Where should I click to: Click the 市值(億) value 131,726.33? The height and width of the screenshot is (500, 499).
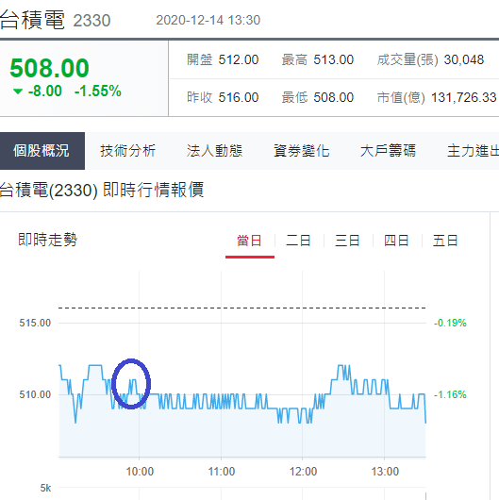464,97
